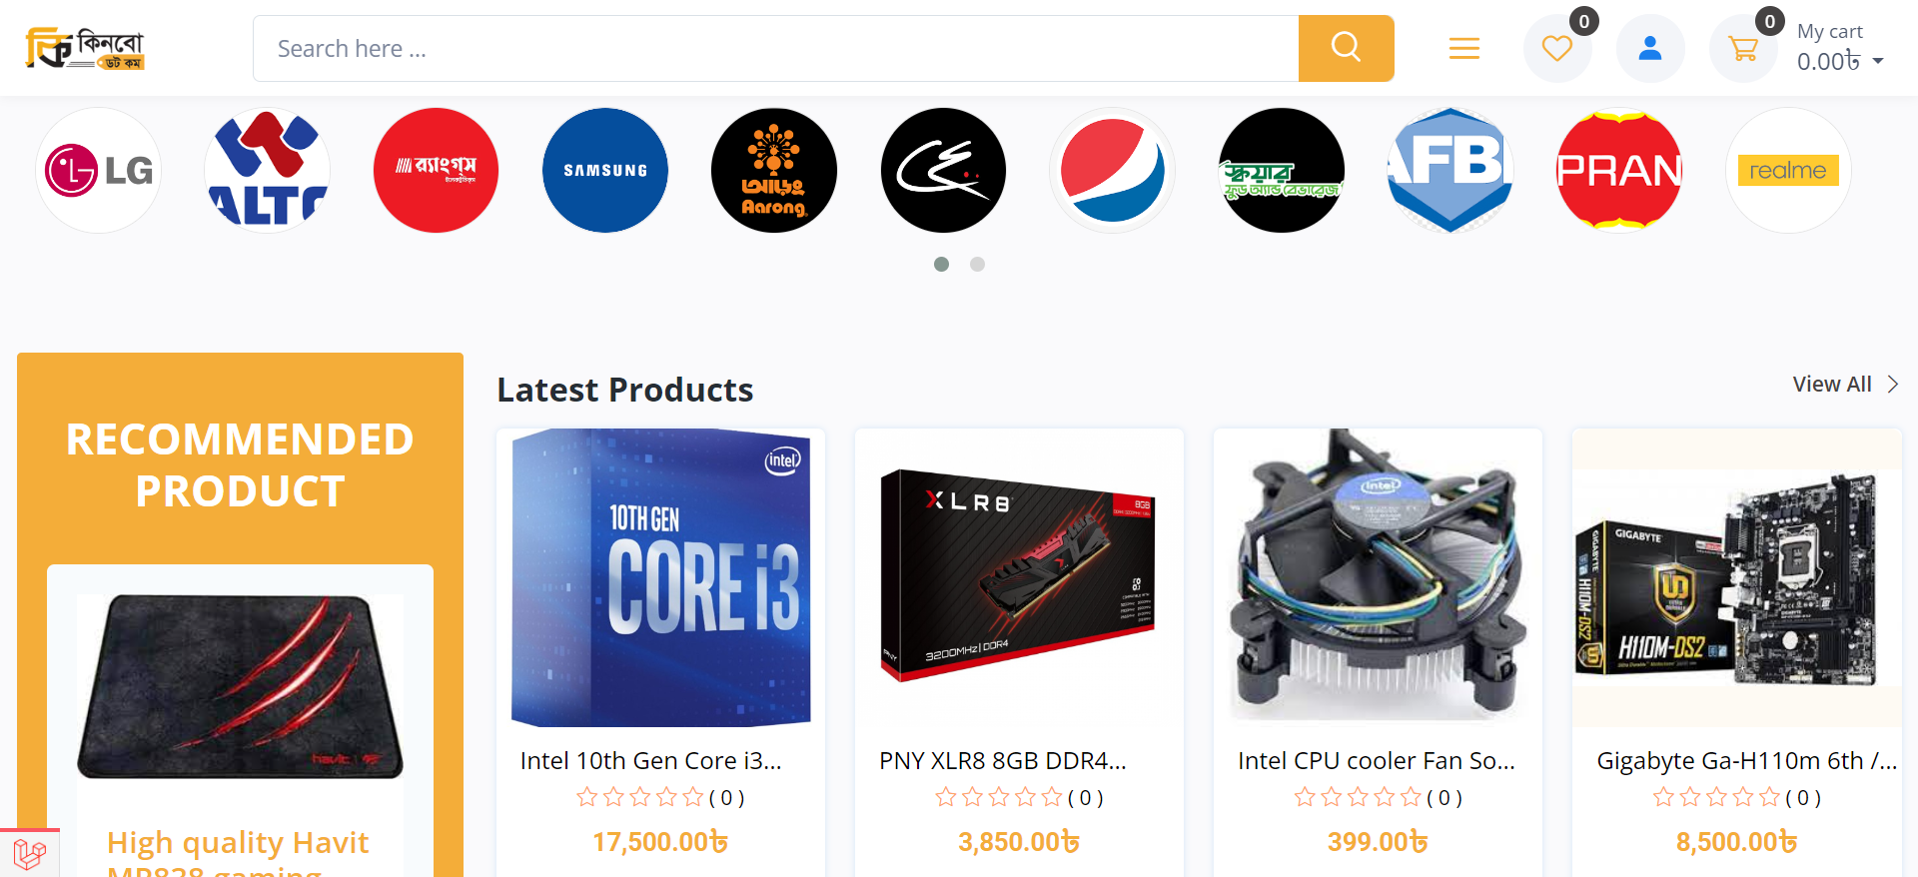Screen dimensions: 1918x877
Task: Select the Pepsi brand logo
Action: (x=1112, y=171)
